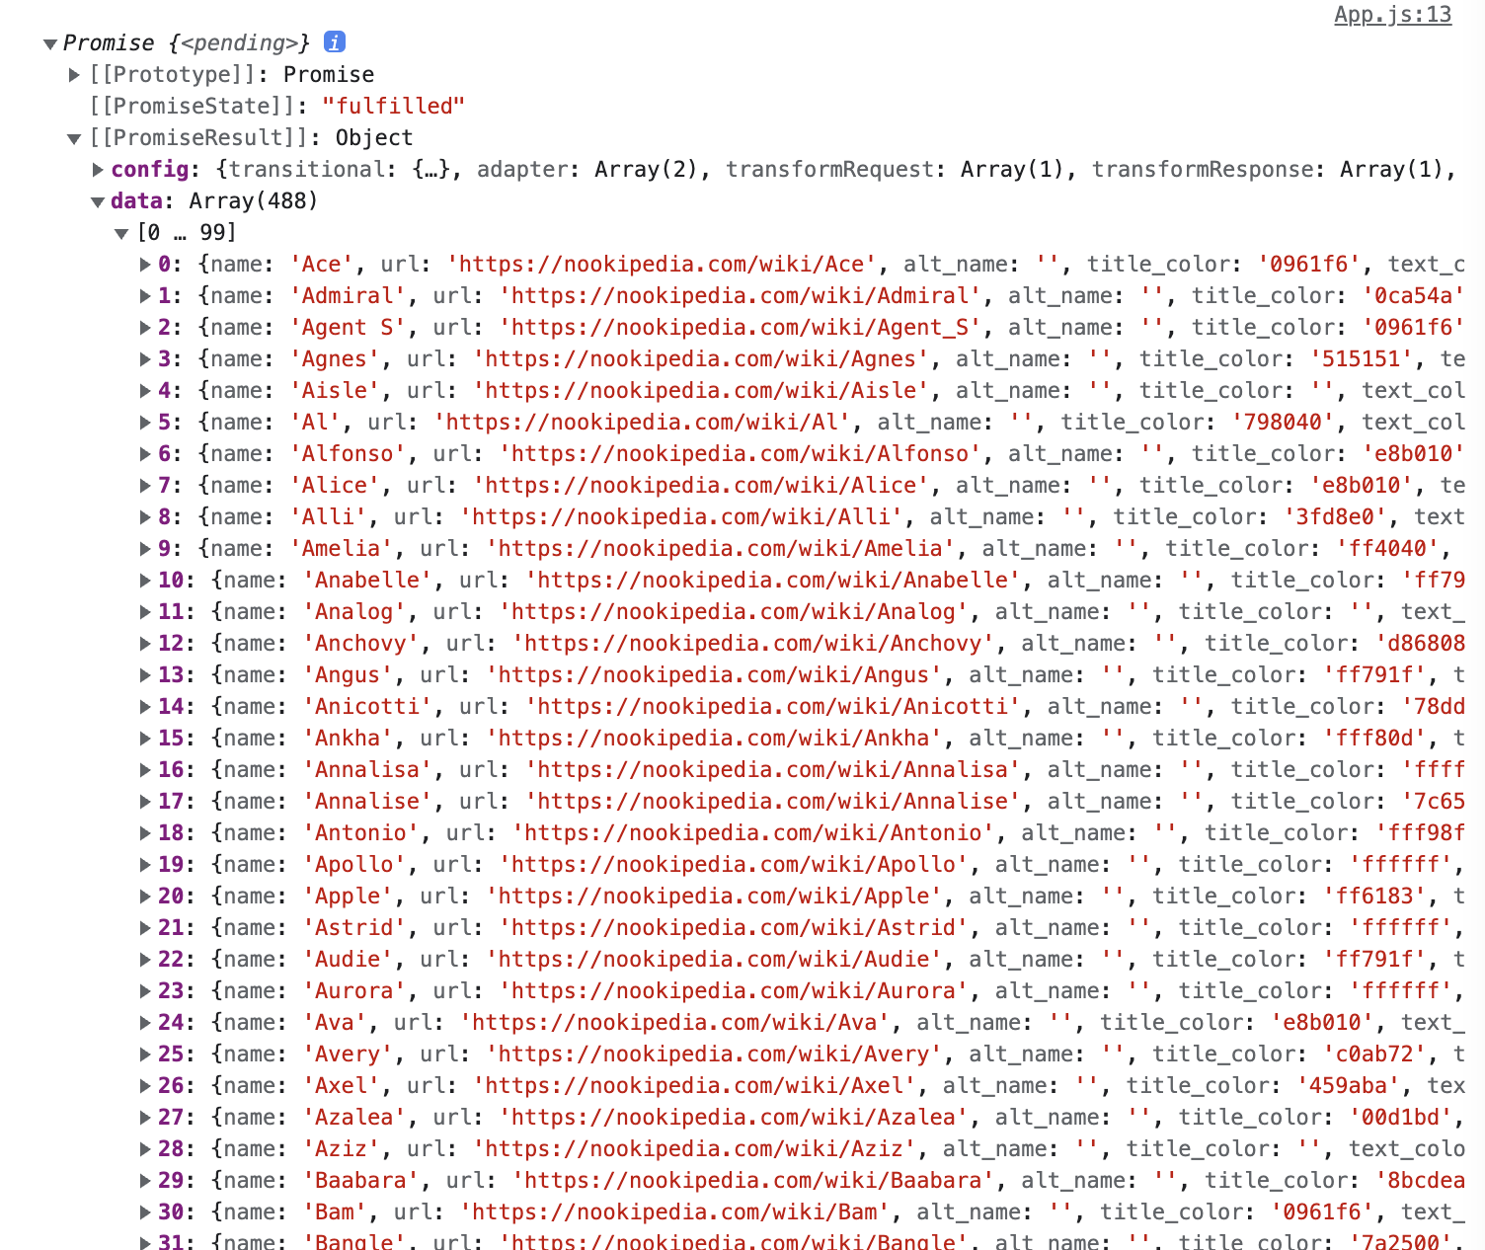Expand array item 23 named 'Aurora'
1485x1250 pixels.
145,991
